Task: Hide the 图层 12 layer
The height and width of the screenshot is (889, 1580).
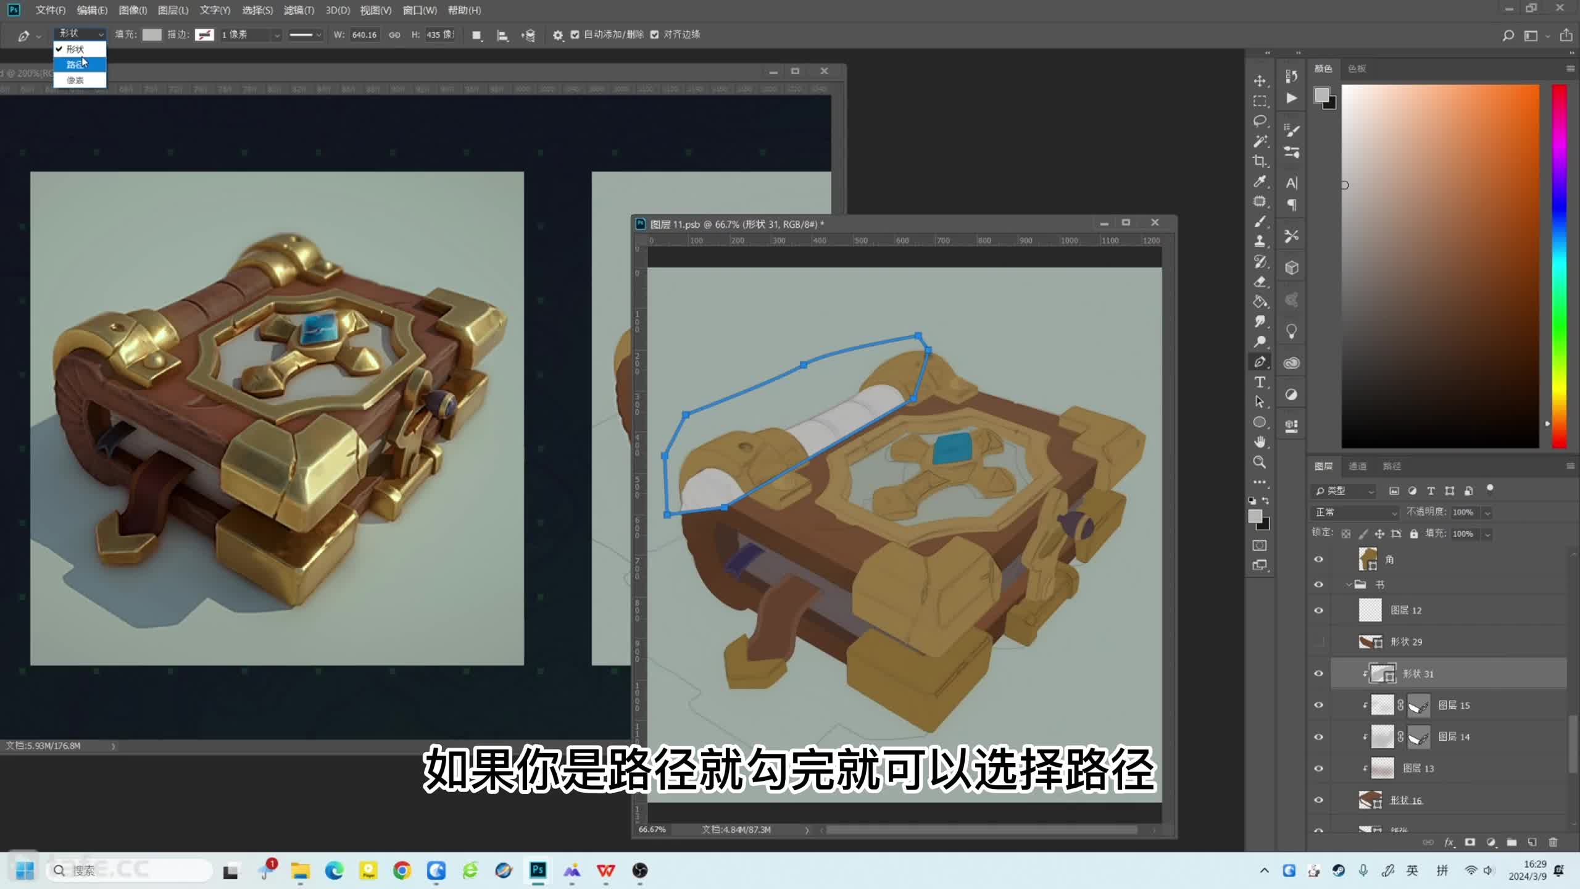Action: [x=1319, y=611]
